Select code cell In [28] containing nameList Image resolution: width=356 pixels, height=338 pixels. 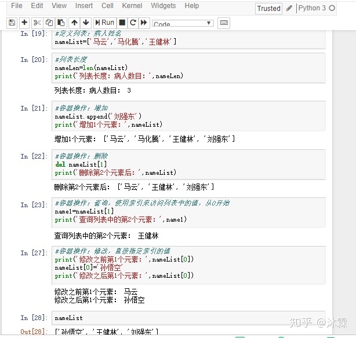point(188,318)
